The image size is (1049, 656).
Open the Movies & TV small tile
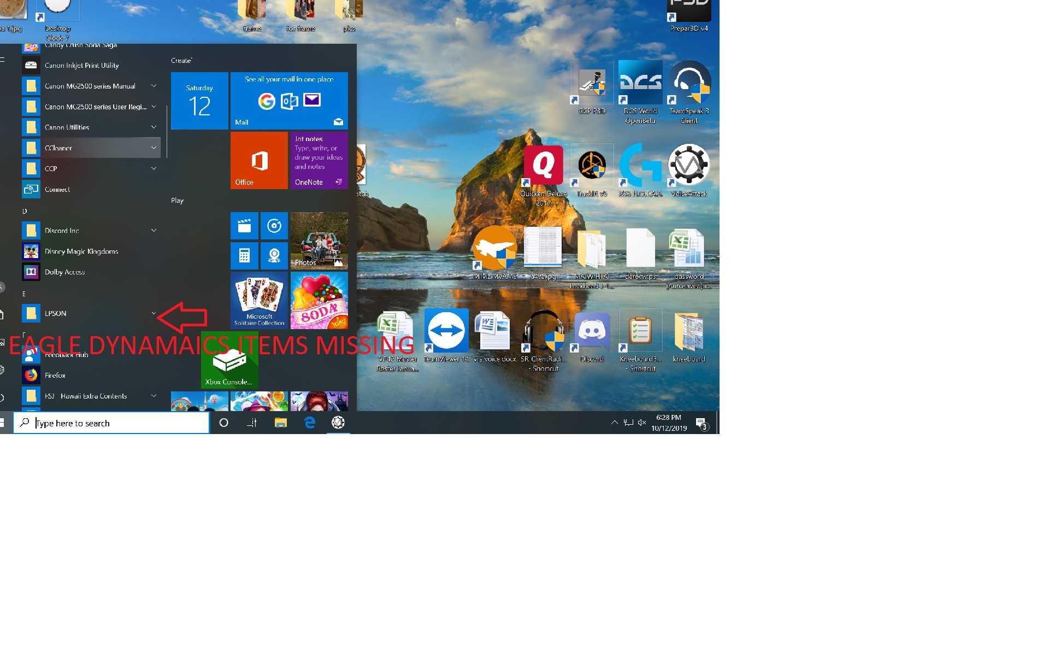click(244, 226)
